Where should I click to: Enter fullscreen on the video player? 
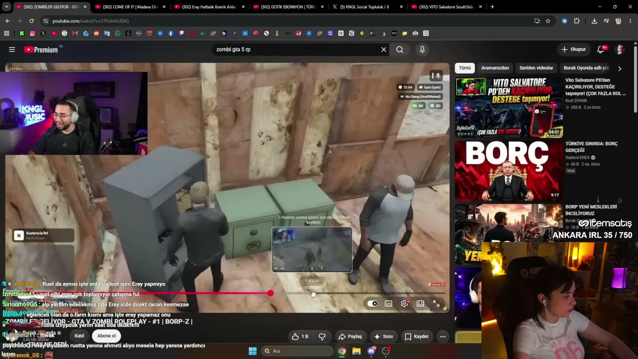point(436,304)
